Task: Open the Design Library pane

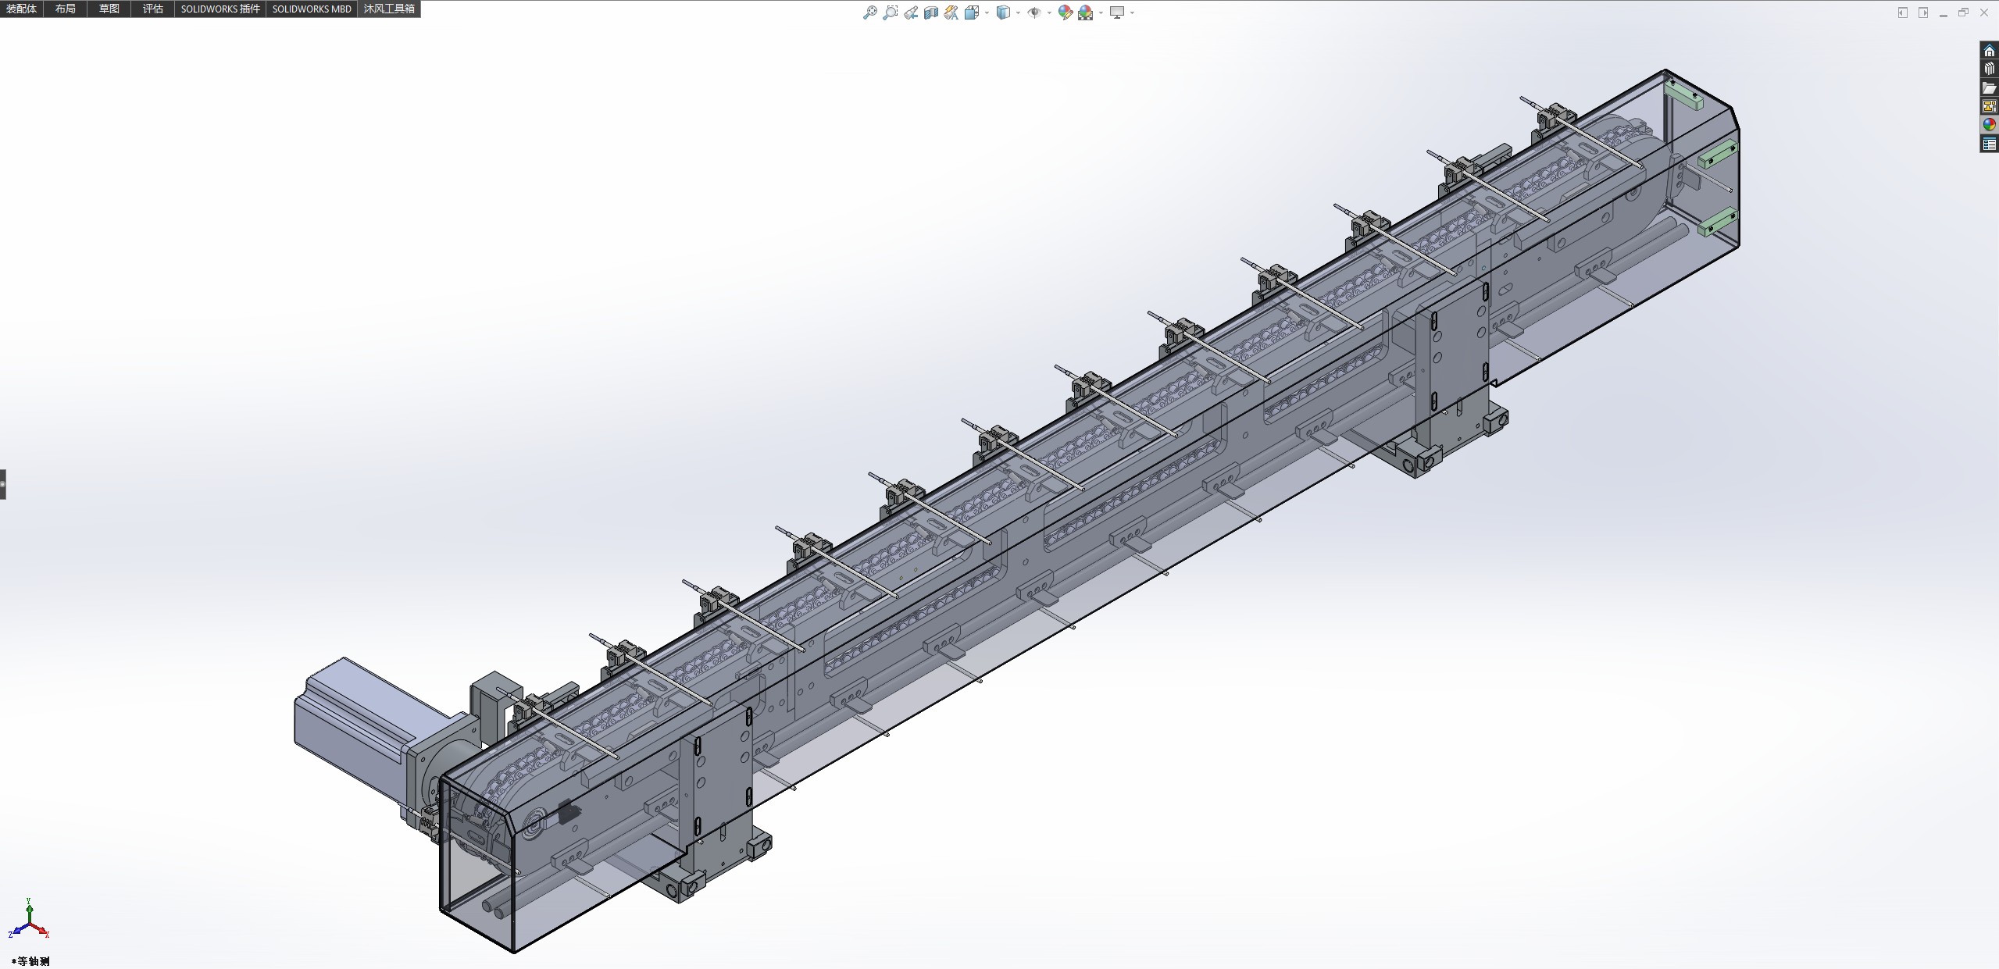Action: click(1990, 69)
